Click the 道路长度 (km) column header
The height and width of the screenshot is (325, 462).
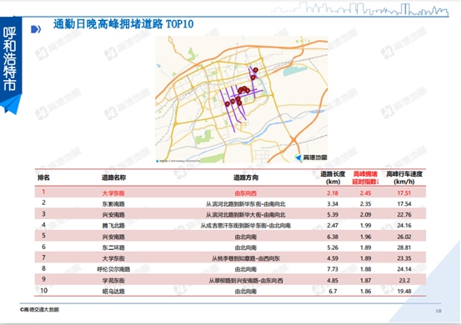(x=333, y=177)
